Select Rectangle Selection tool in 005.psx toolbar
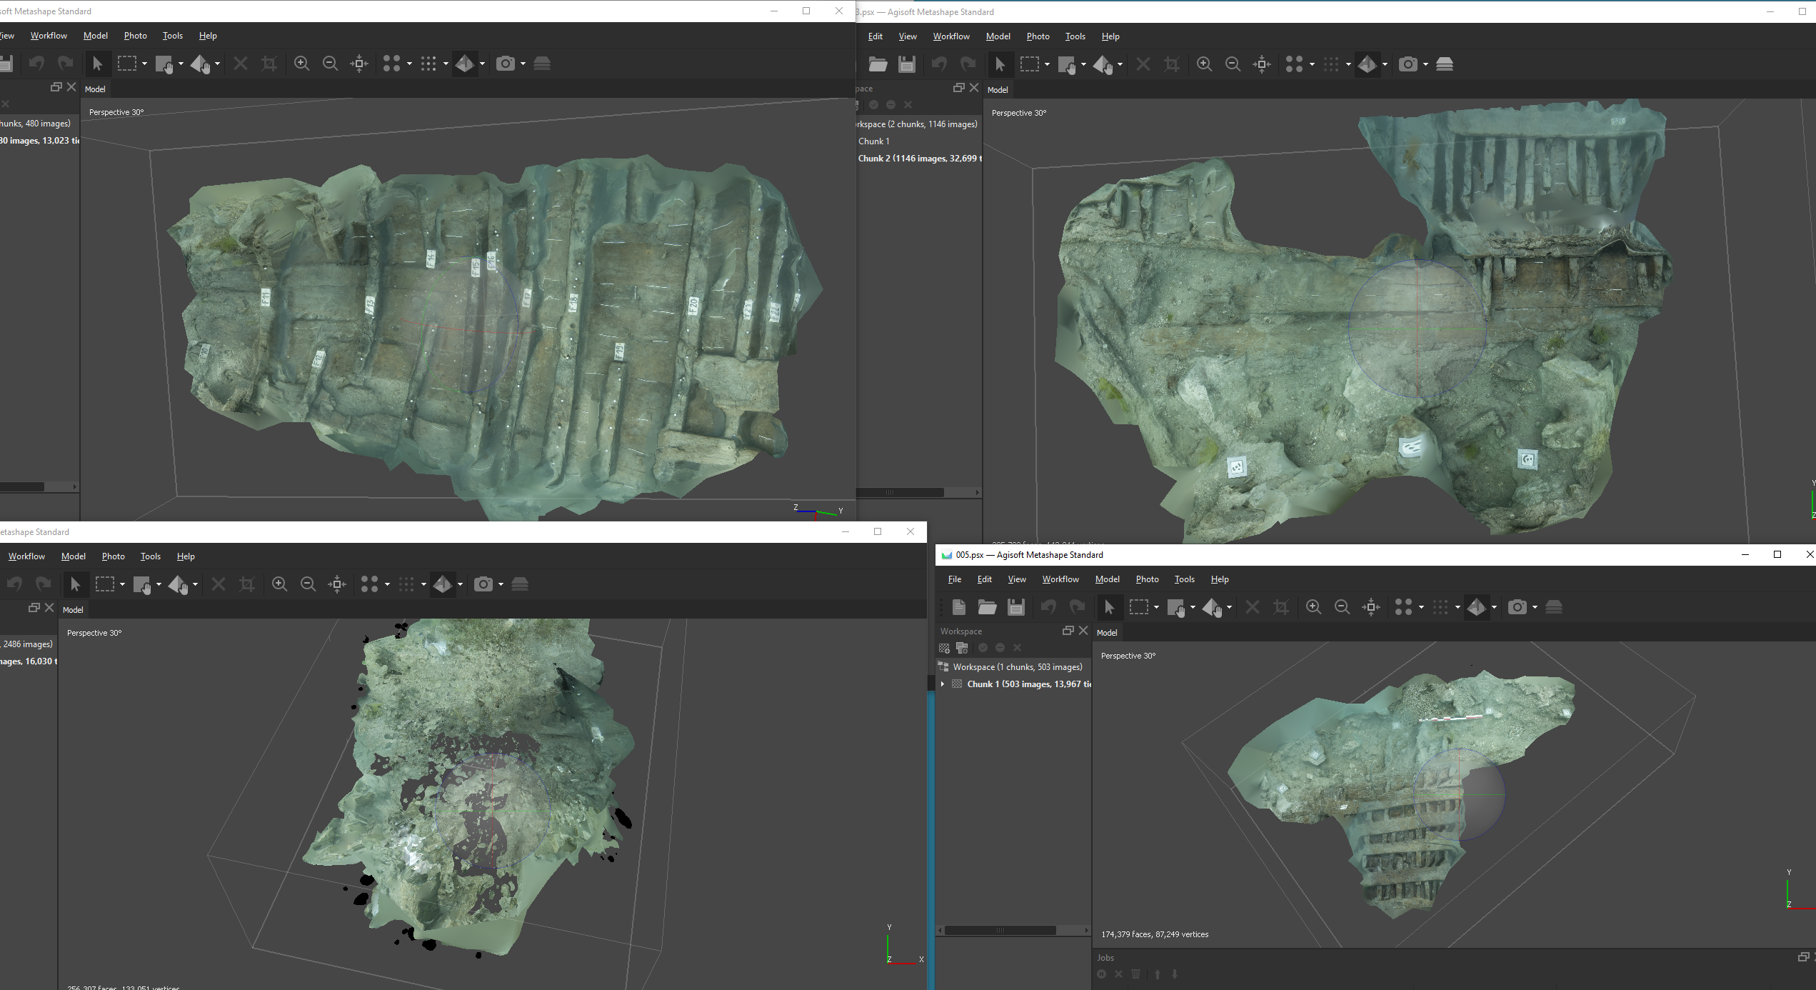The height and width of the screenshot is (990, 1816). pos(1138,607)
